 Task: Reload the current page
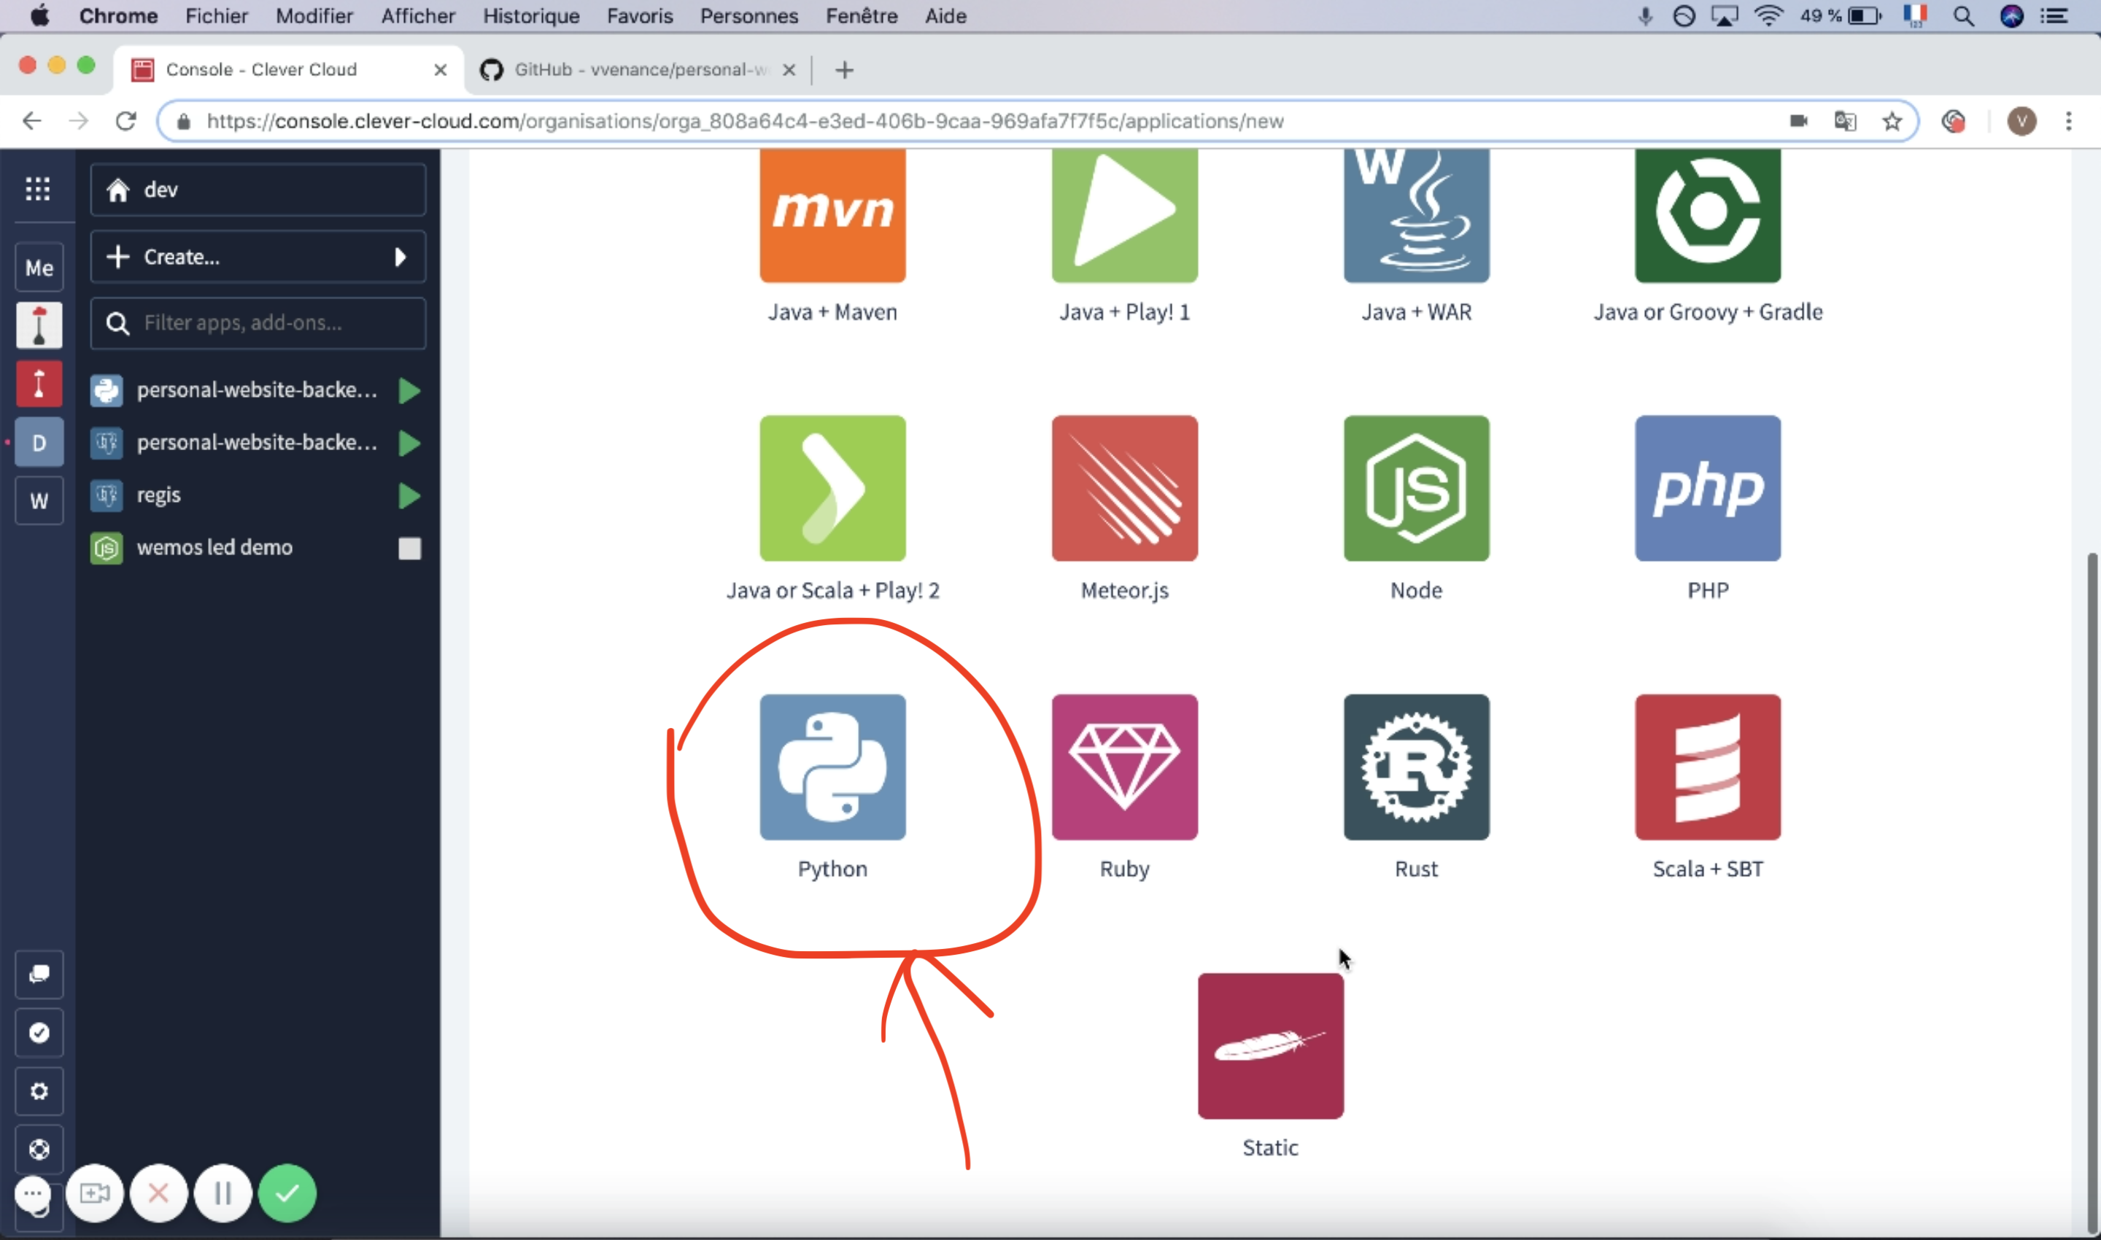click(125, 121)
